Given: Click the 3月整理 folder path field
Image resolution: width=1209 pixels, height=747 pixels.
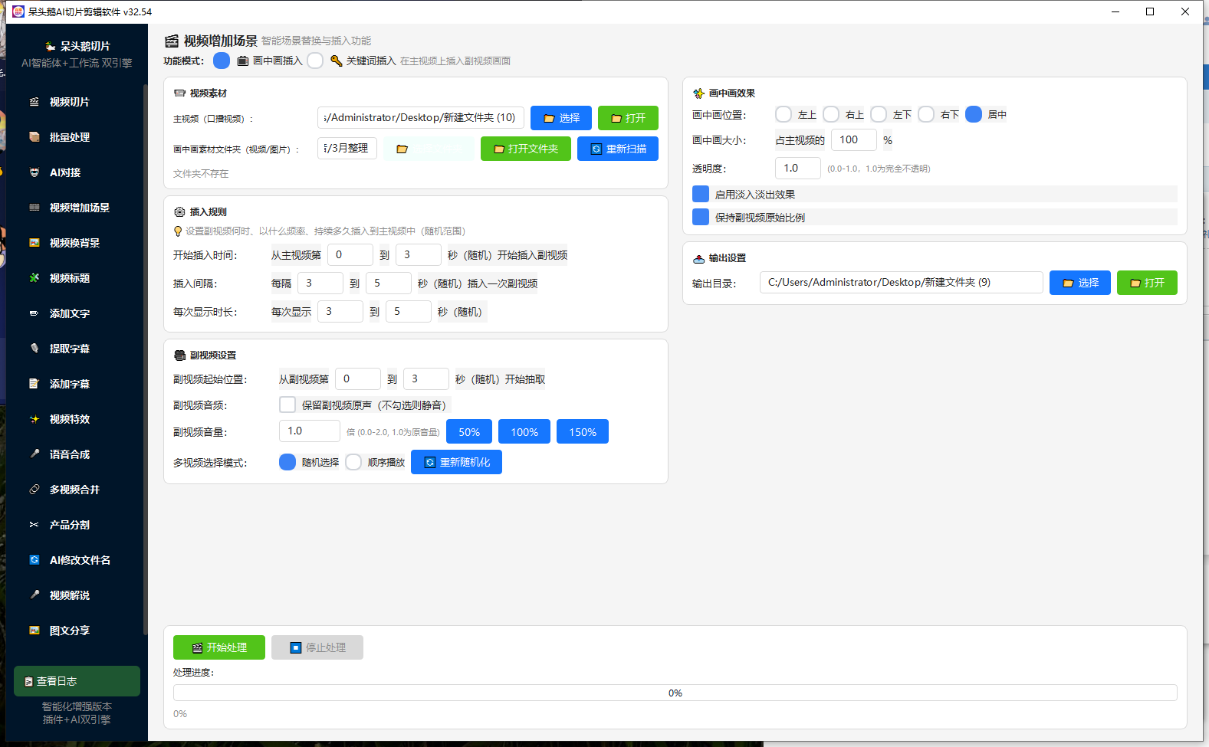Looking at the screenshot, I should [x=347, y=148].
